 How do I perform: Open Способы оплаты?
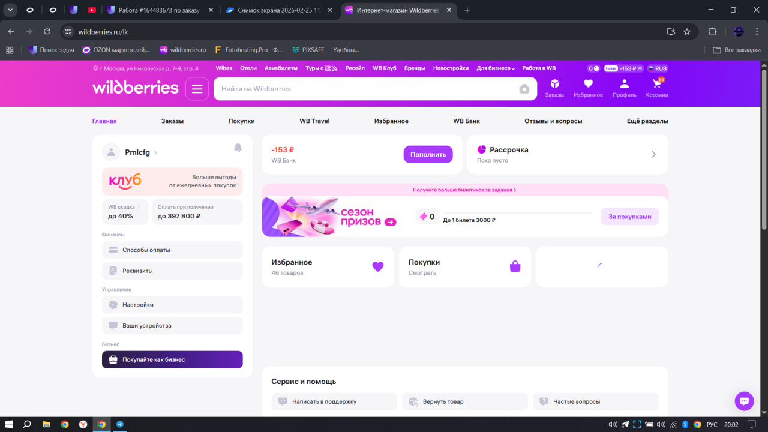[172, 250]
